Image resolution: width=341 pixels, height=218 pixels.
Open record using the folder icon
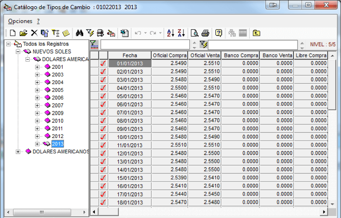click(23, 33)
